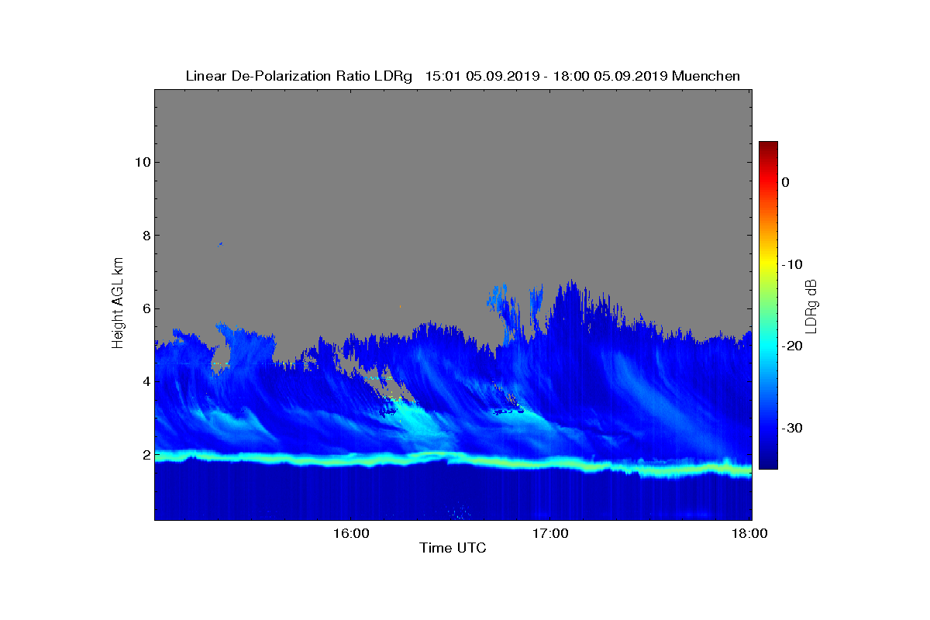Image resolution: width=930 pixels, height=620 pixels.
Task: Click the 'Time UTC' axis label
Action: click(453, 549)
